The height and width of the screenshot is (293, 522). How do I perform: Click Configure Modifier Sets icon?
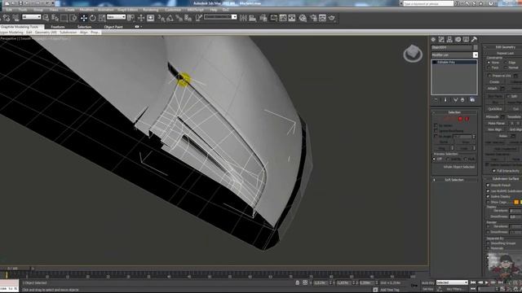(472, 100)
